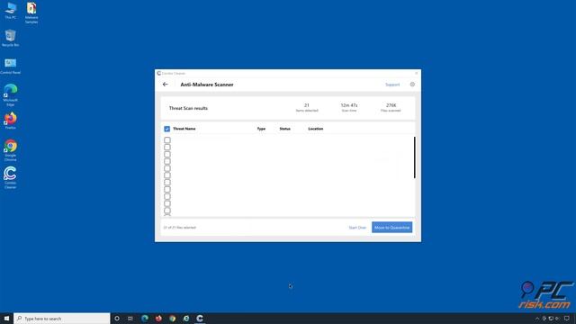
Task: Select Combo Cleaner desktop shortcut
Action: coord(10,178)
